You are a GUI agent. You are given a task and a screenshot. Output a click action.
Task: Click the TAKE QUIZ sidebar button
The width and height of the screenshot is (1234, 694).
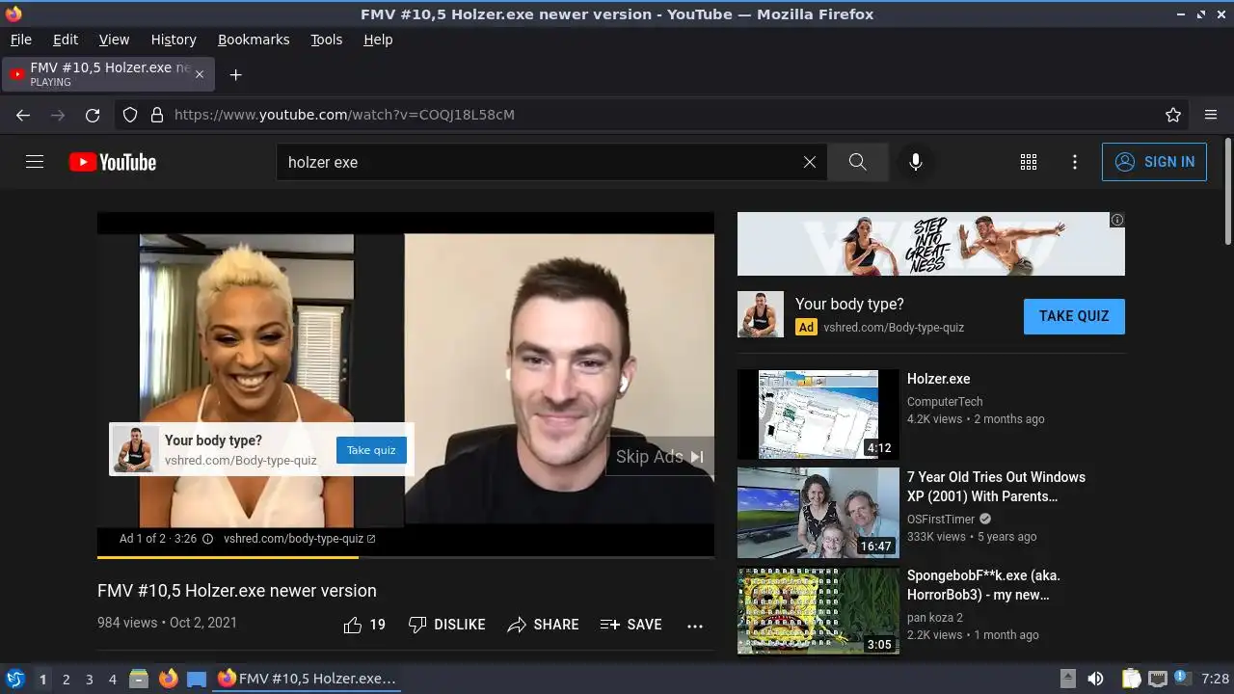[x=1074, y=316]
